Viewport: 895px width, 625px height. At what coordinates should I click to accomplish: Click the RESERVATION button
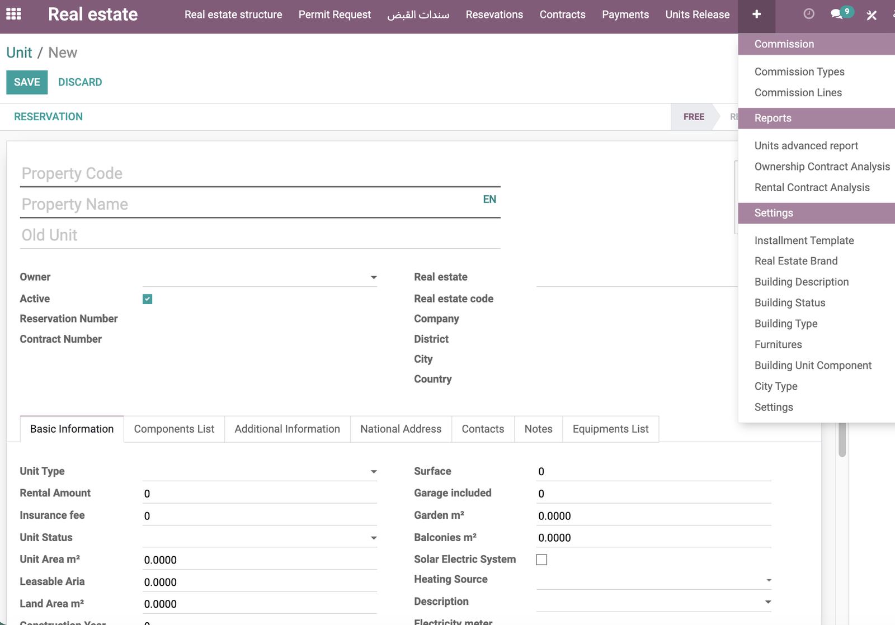(x=48, y=117)
